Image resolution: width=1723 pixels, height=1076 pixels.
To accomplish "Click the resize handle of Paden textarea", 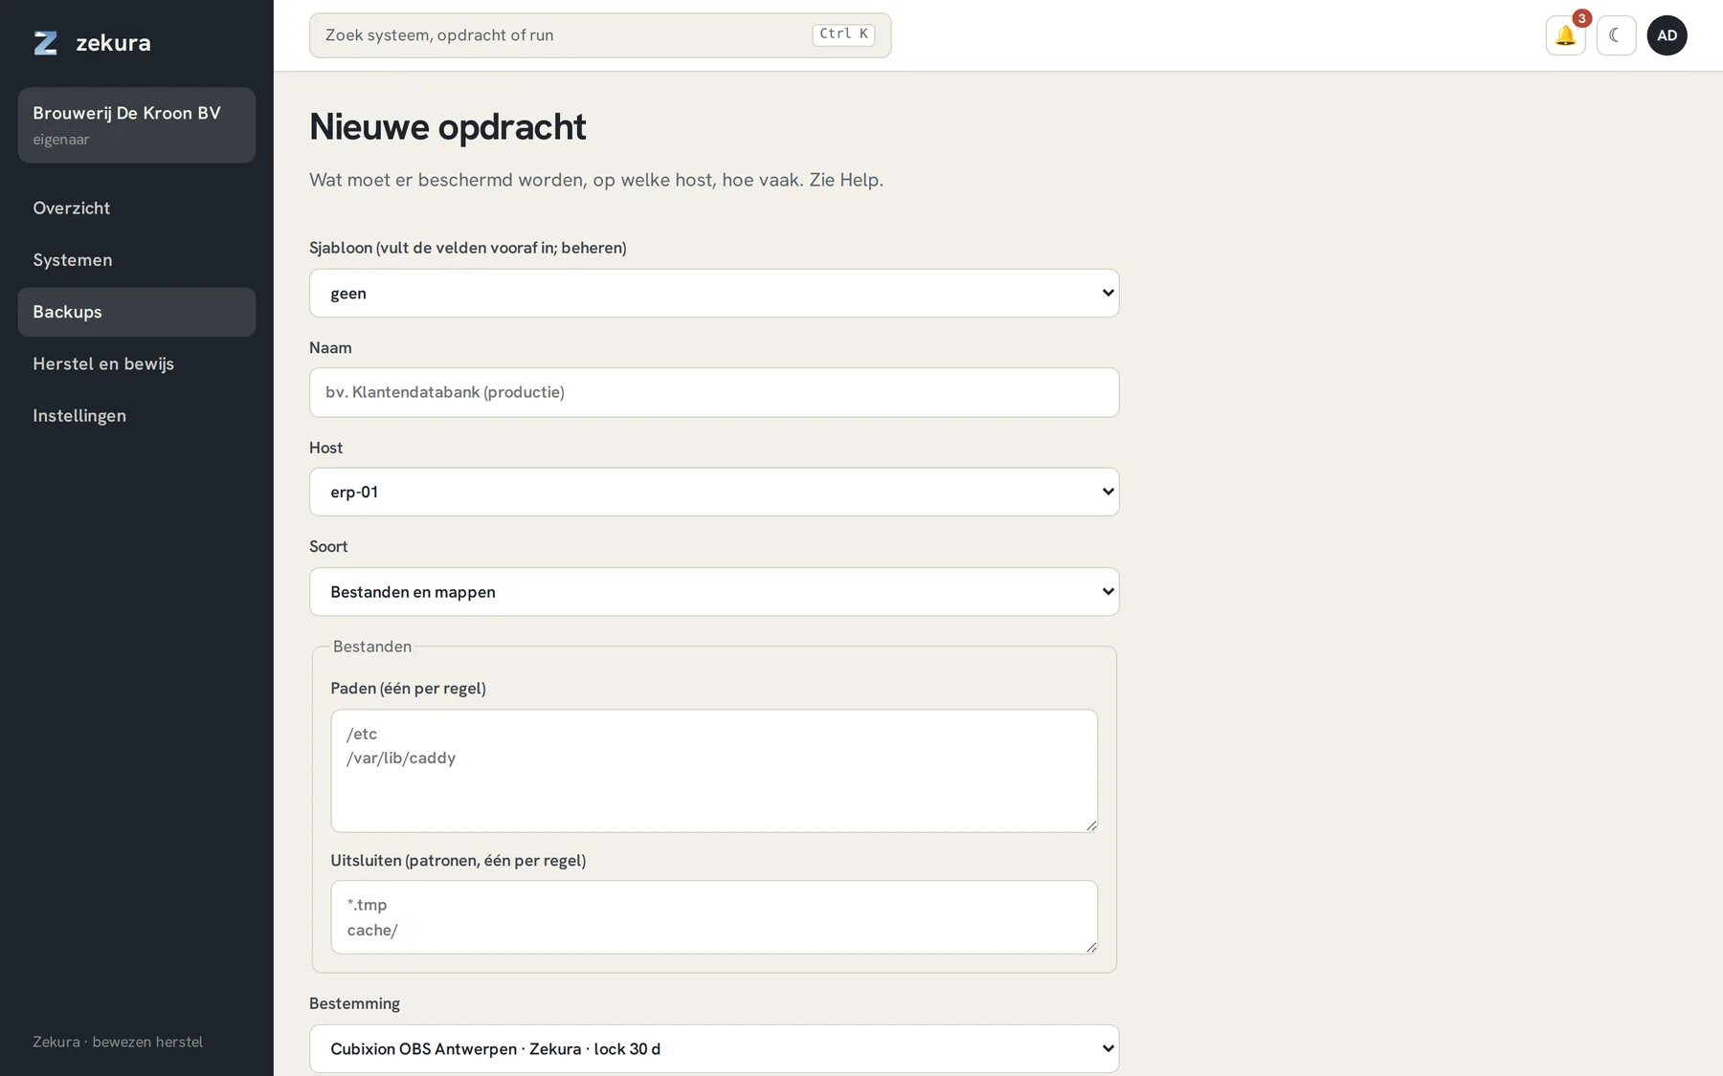I will tap(1090, 824).
